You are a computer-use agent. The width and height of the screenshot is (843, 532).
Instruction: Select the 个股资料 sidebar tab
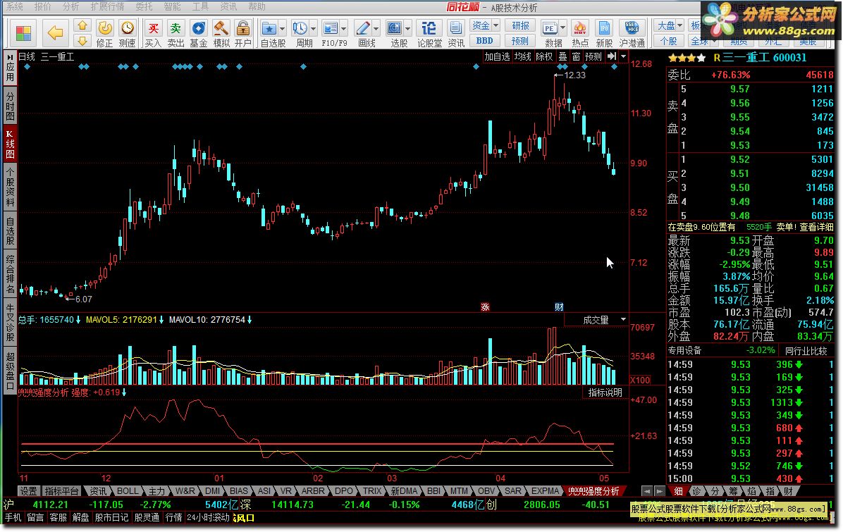[10, 187]
